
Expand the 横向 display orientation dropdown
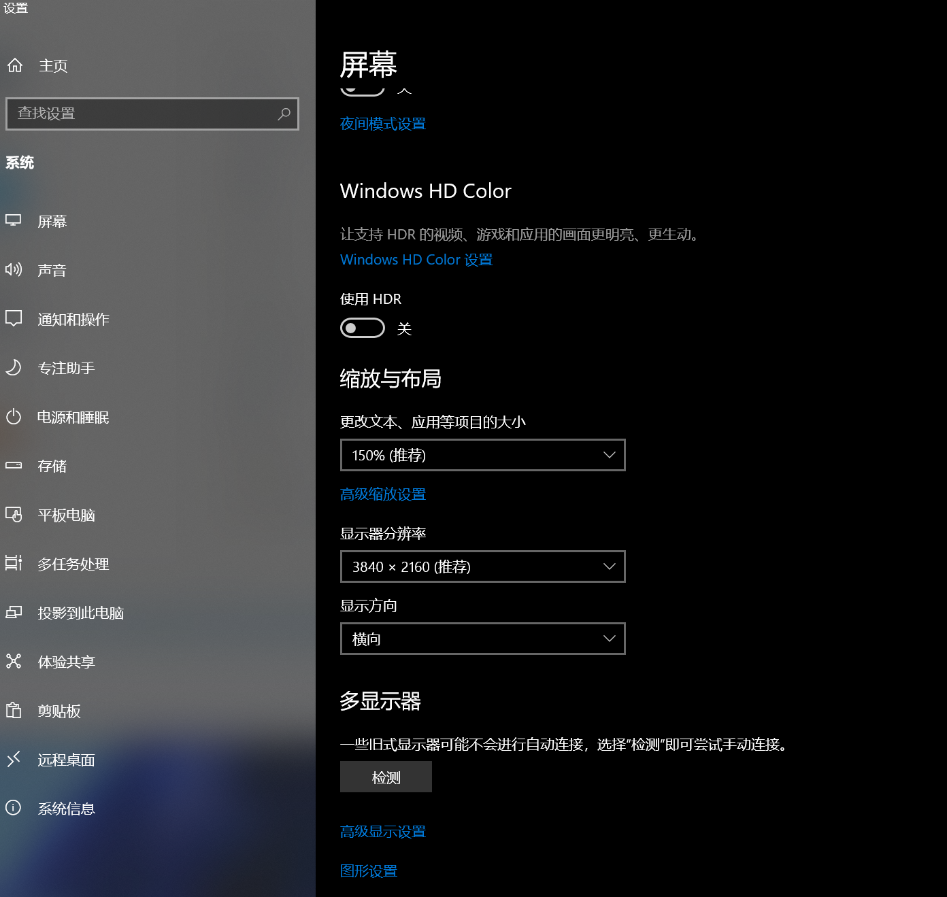tap(482, 639)
